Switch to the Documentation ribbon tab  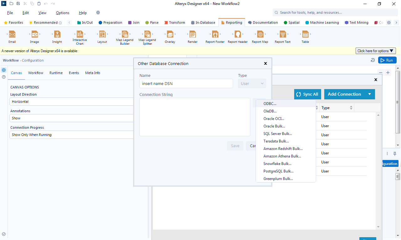263,22
